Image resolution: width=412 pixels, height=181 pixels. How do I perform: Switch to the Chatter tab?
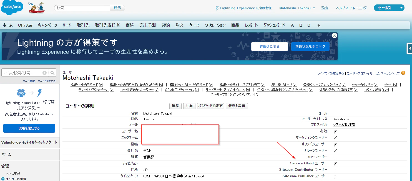tap(26, 25)
